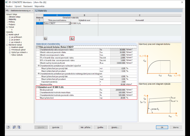Click the empty Komentář cell of row 1

point(140,23)
